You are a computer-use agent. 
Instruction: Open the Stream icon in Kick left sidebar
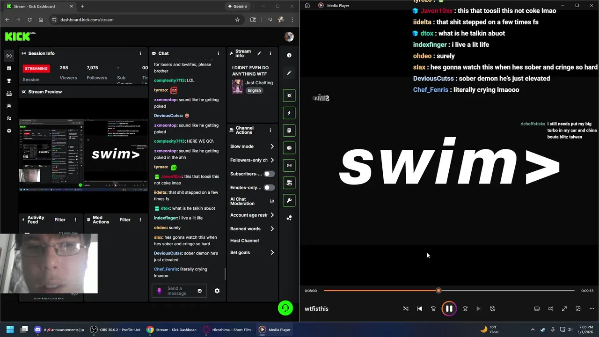tap(9, 56)
